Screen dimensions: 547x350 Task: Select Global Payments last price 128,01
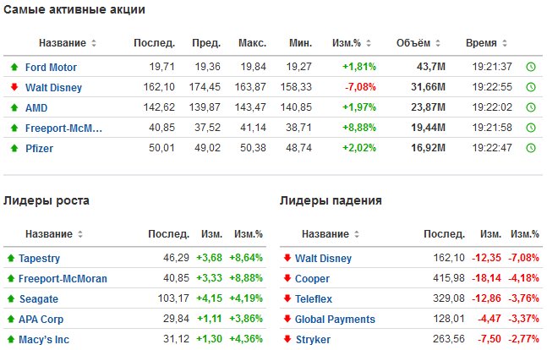click(x=449, y=319)
